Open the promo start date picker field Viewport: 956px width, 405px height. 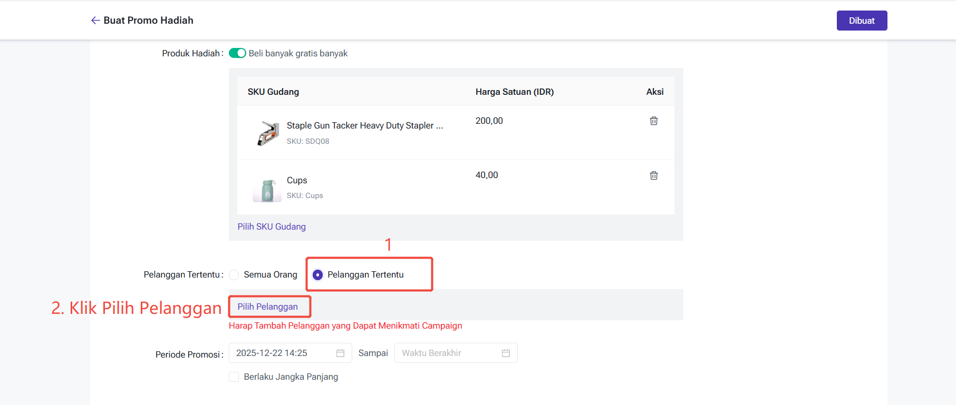[x=282, y=353]
